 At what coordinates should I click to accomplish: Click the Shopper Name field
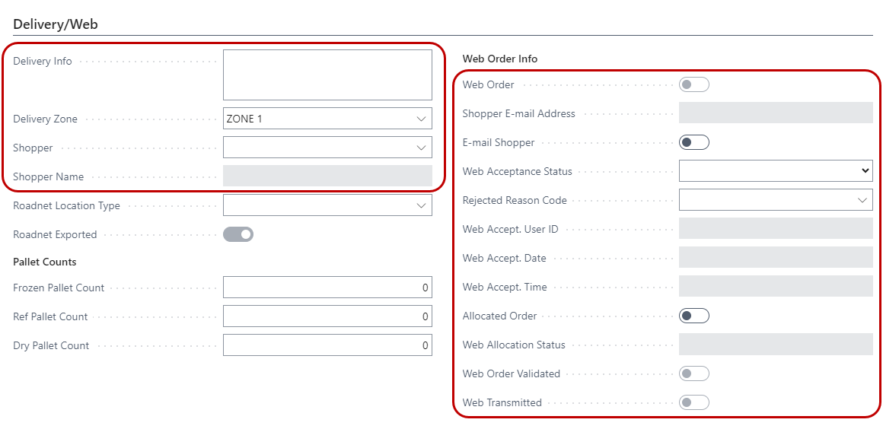[327, 176]
